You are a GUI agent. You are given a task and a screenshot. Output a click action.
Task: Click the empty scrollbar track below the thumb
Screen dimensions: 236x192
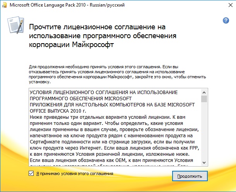204,135
